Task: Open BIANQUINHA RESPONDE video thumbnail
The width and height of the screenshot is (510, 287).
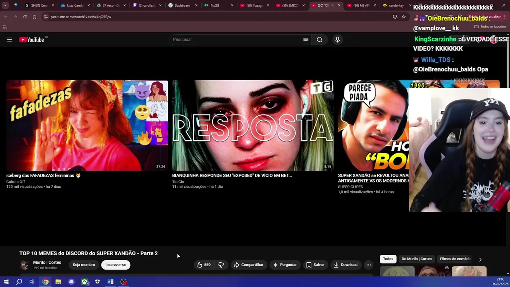Action: [253, 126]
